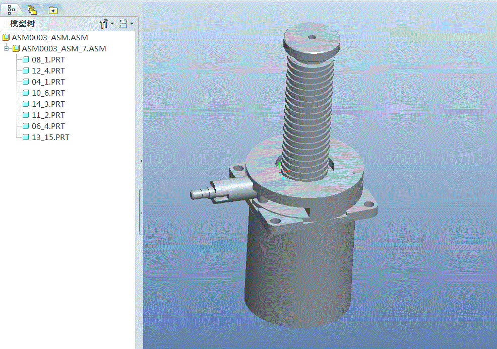Select part 06_4.PRT
The width and height of the screenshot is (497, 349).
click(x=48, y=126)
